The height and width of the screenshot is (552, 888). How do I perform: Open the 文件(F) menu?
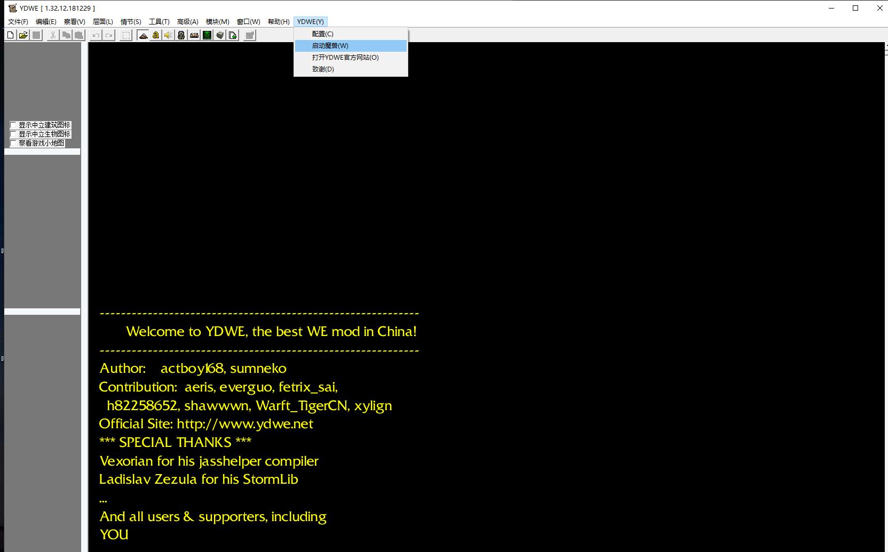pos(18,22)
